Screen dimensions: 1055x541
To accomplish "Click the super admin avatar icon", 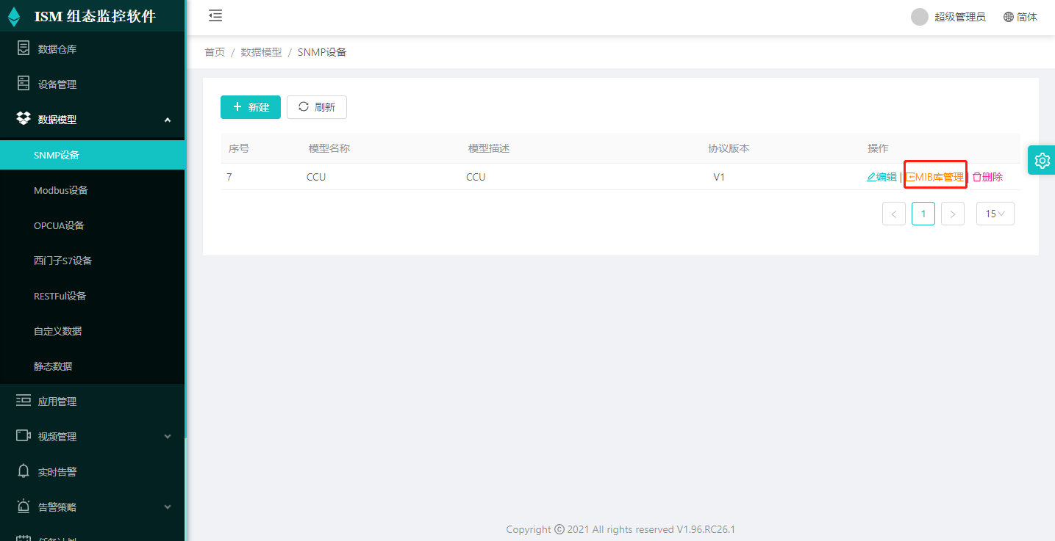I will pyautogui.click(x=919, y=17).
